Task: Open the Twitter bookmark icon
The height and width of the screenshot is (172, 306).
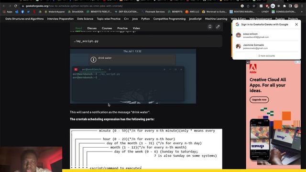Action: (x=29, y=11)
